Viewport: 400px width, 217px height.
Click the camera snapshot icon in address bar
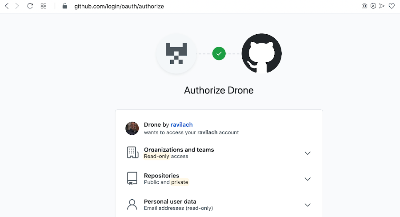point(364,6)
